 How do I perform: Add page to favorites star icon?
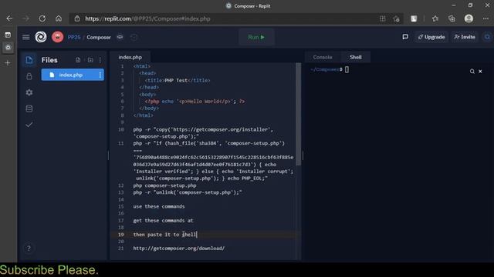pos(396,18)
